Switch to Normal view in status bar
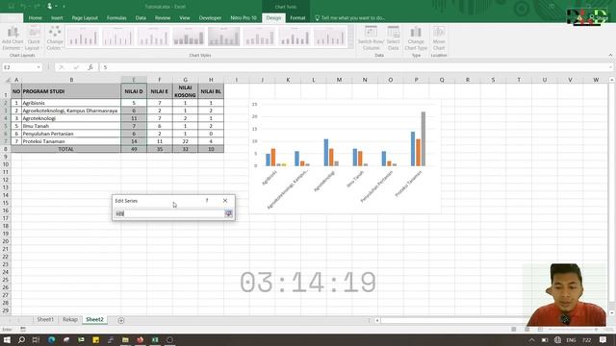The image size is (616, 346). point(513,330)
